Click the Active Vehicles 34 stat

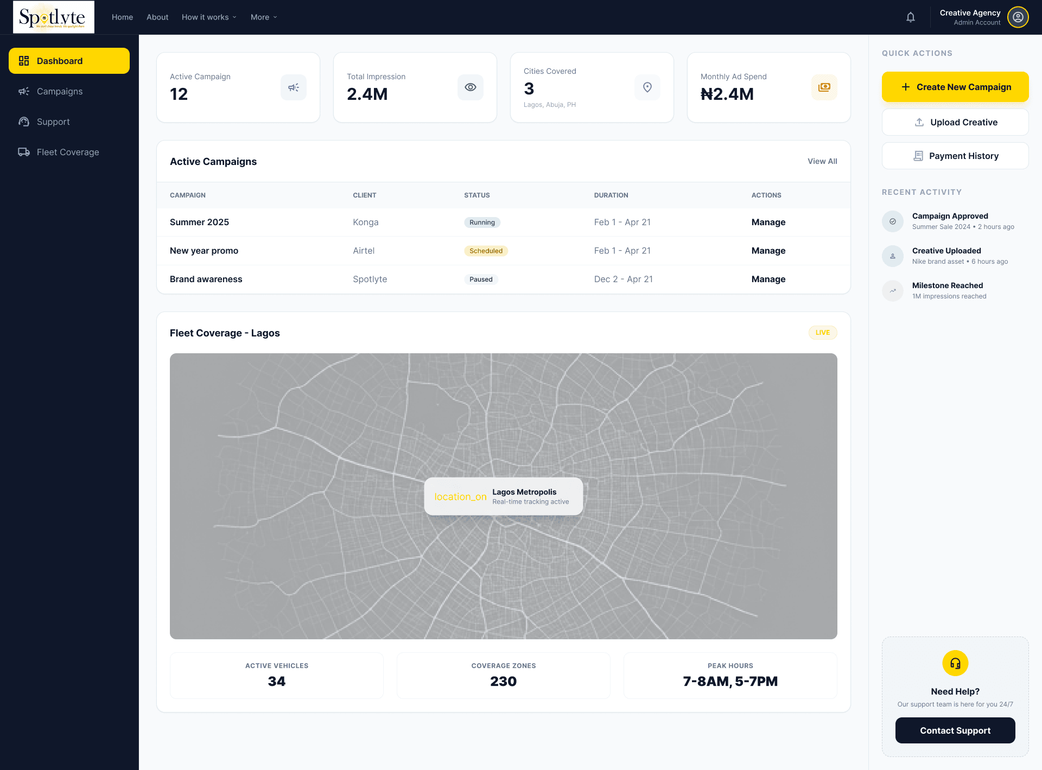pyautogui.click(x=277, y=676)
